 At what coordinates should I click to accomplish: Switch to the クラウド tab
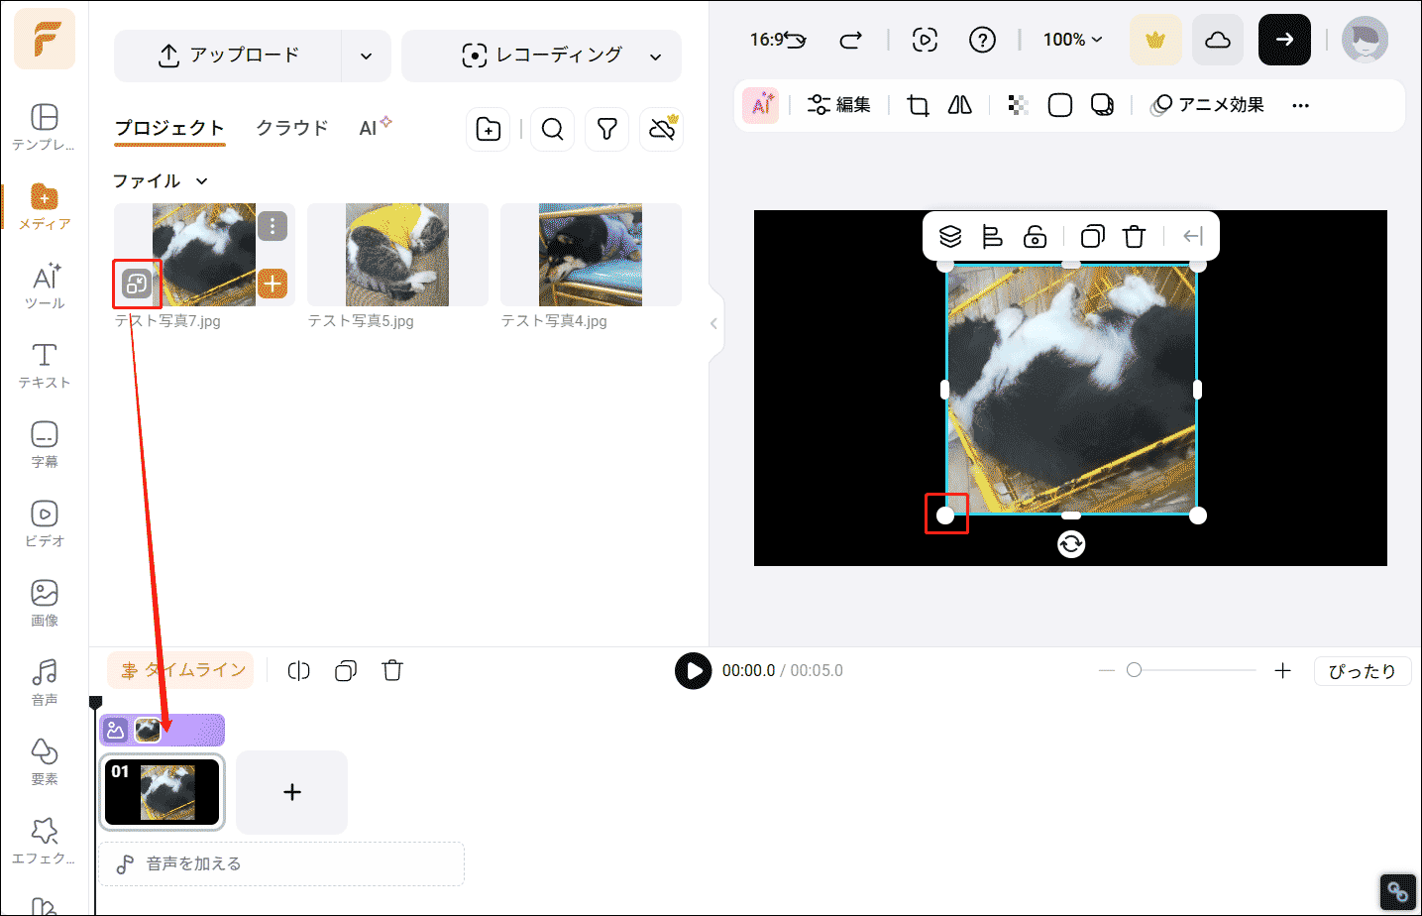(290, 127)
